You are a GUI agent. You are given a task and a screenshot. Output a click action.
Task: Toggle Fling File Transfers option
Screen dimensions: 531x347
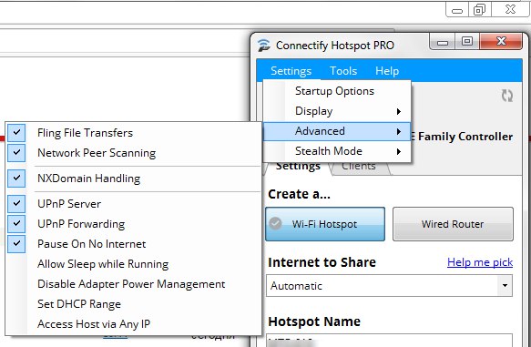coord(133,133)
